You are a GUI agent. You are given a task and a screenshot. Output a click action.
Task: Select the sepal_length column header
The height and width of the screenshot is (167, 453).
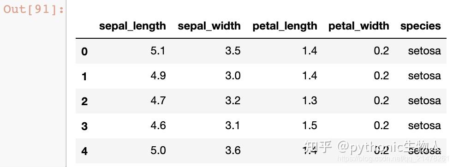pos(132,26)
